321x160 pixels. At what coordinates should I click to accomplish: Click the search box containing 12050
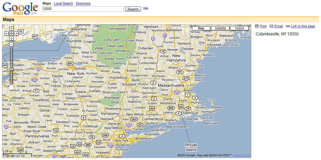[x=83, y=9]
